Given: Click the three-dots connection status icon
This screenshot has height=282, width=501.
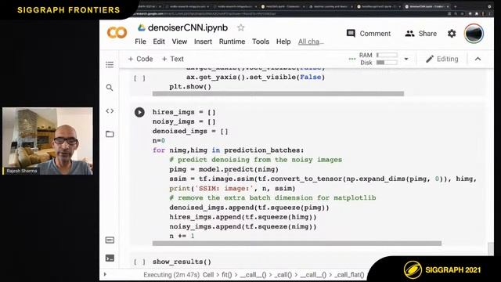Looking at the screenshot, I should [351, 59].
